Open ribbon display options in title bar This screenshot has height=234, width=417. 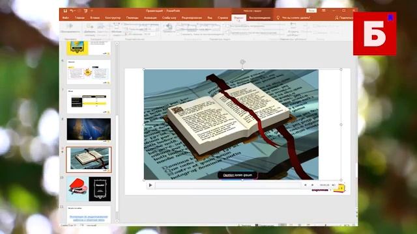pos(324,10)
